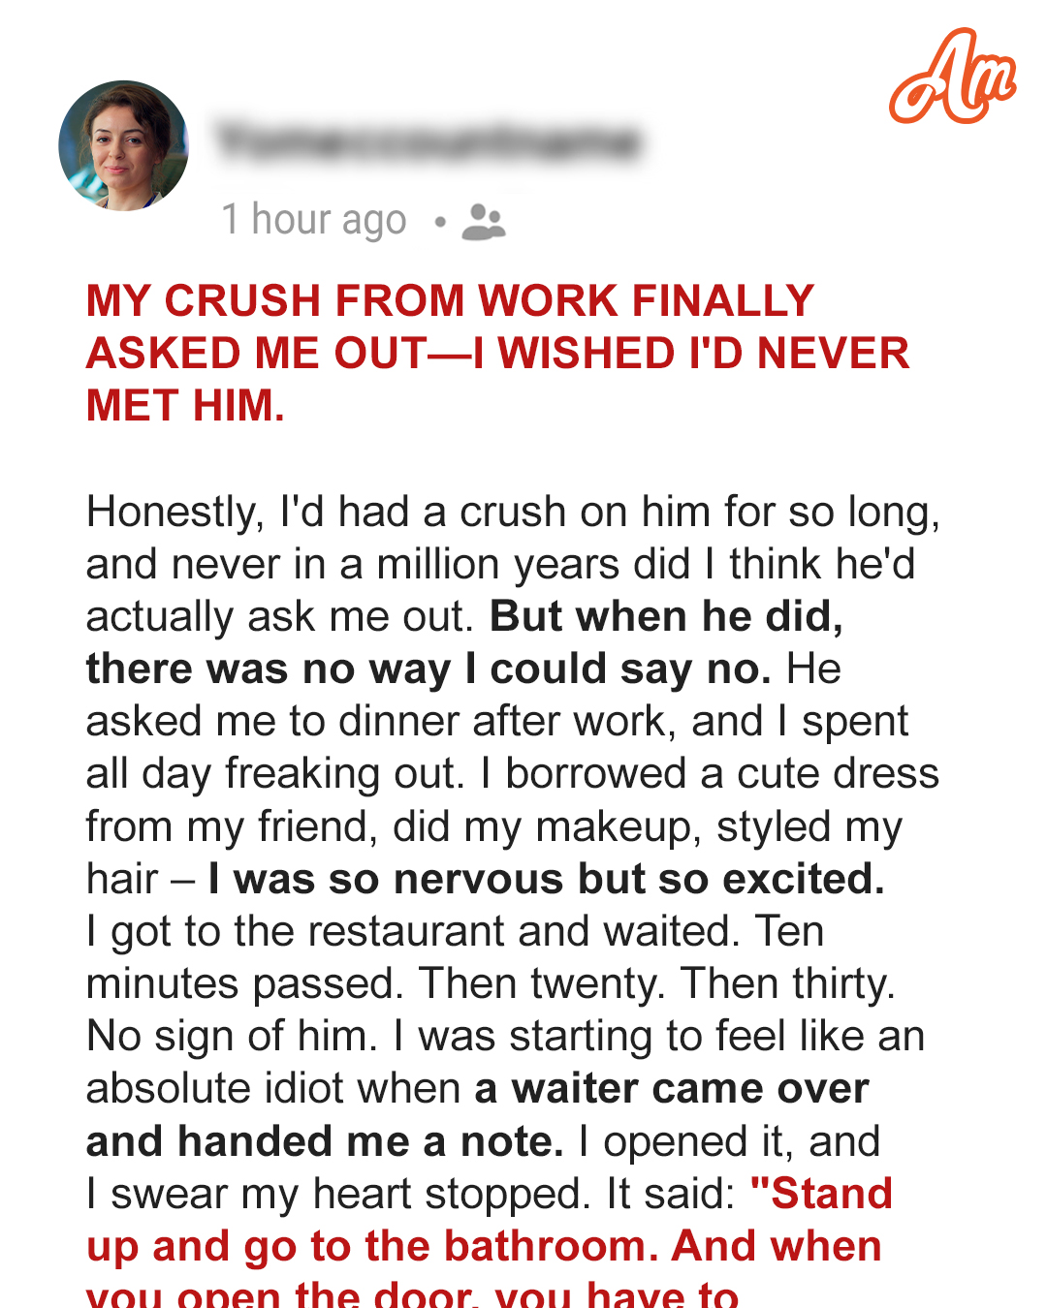Click headline line "ASKED ME OUT—I WISHED I'D NEVER"

pos(497,353)
